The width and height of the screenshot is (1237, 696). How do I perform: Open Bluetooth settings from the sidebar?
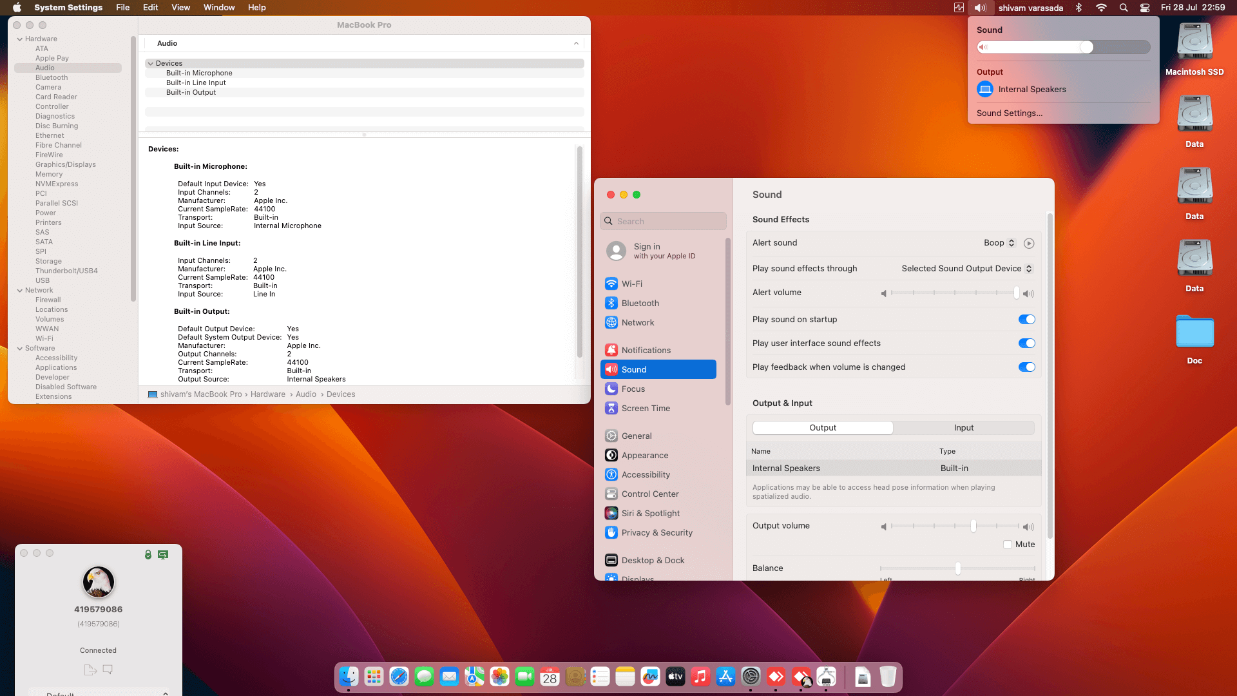[x=640, y=303]
